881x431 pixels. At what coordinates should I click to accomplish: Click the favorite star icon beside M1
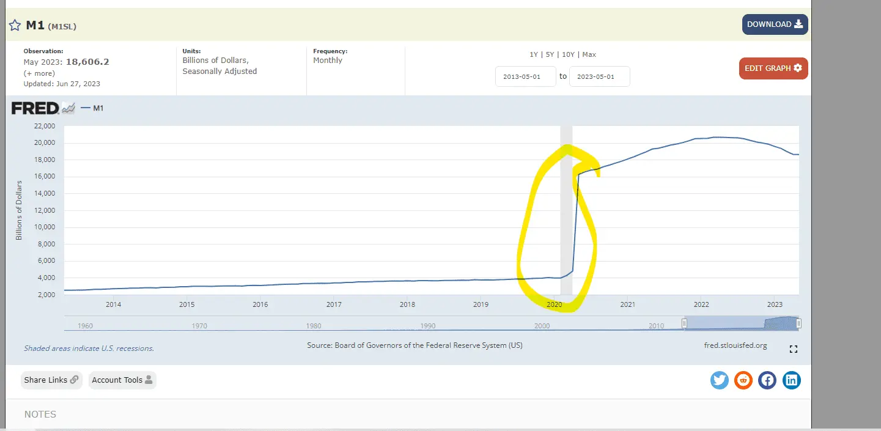click(x=15, y=26)
